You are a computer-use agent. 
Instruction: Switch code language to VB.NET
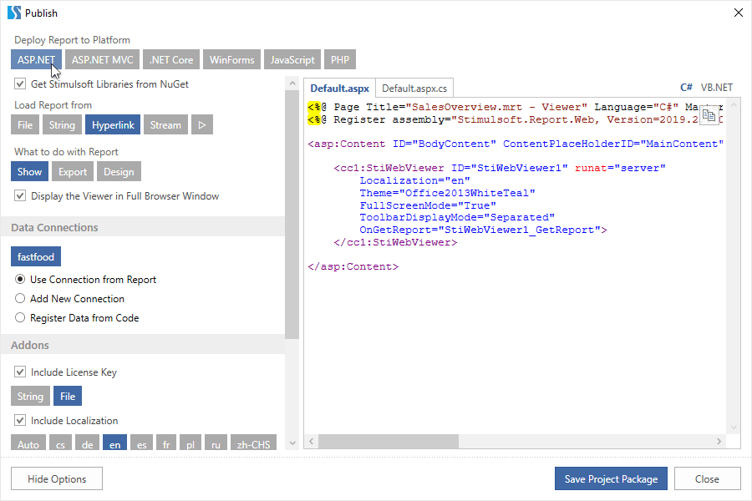717,87
